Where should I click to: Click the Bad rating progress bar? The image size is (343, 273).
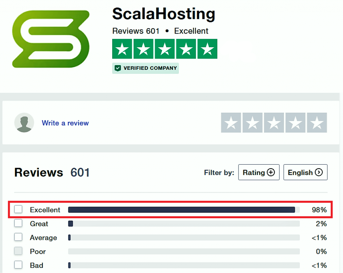184,265
